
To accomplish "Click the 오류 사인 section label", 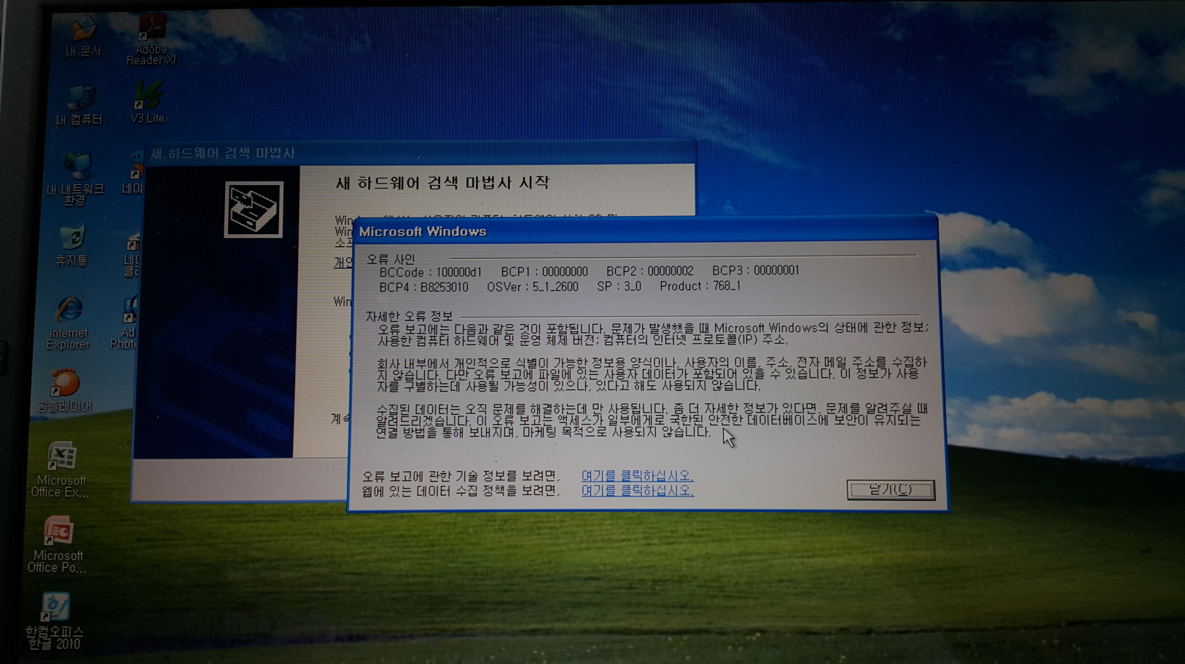I will 391,259.
